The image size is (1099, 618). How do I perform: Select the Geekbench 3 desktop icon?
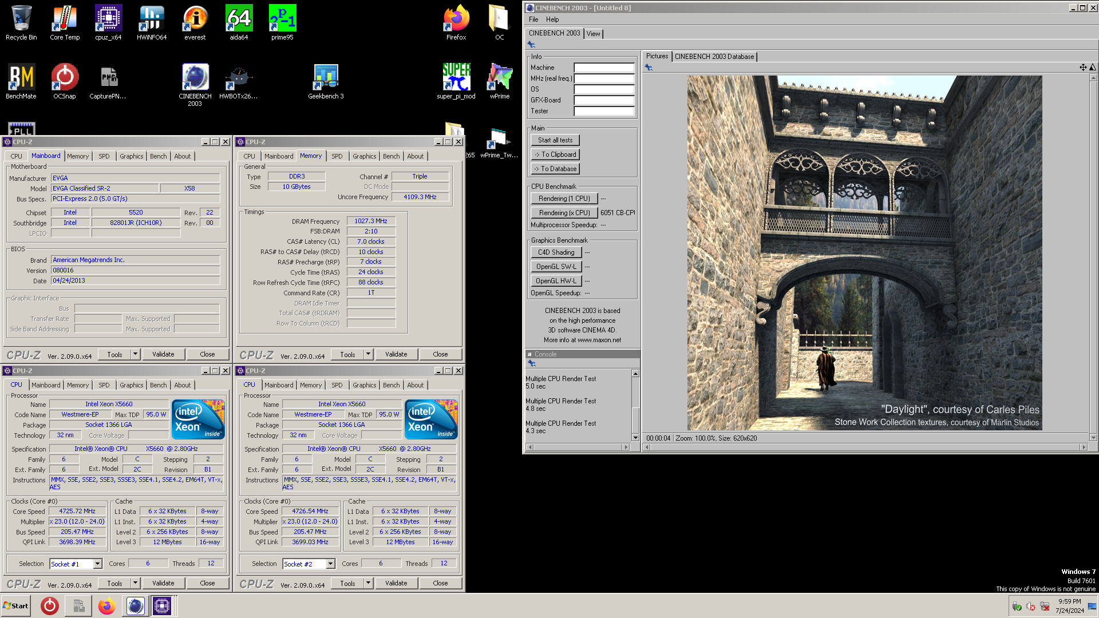(x=326, y=81)
